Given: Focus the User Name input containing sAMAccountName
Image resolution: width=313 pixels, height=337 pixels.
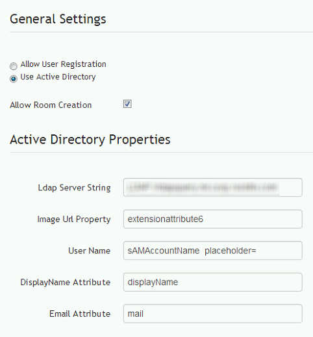Looking at the screenshot, I should tap(213, 251).
